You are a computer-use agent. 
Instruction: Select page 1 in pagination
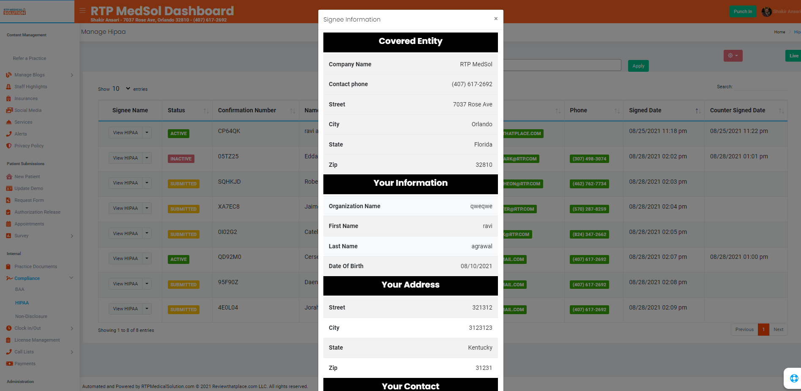point(763,329)
